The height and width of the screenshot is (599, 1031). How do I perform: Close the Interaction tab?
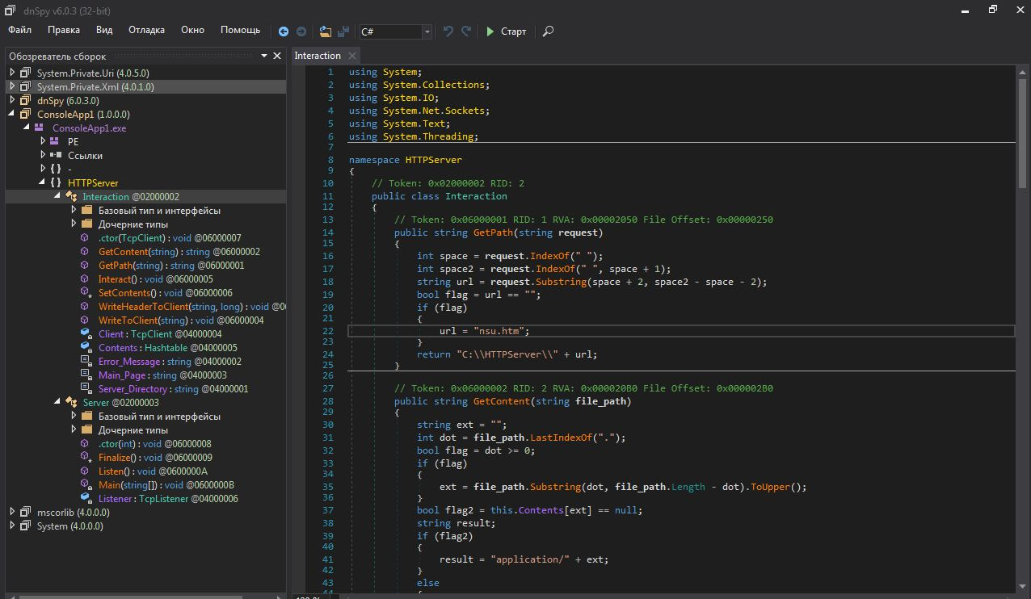[x=352, y=56]
